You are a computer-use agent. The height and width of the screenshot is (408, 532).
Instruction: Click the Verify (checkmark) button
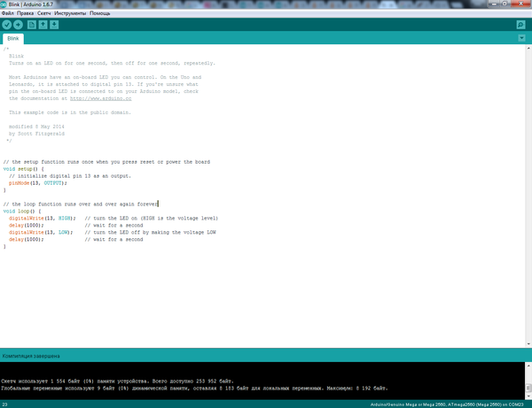pos(7,25)
